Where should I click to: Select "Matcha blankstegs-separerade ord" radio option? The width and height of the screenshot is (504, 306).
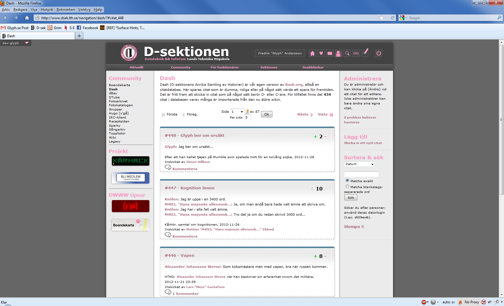click(347, 187)
